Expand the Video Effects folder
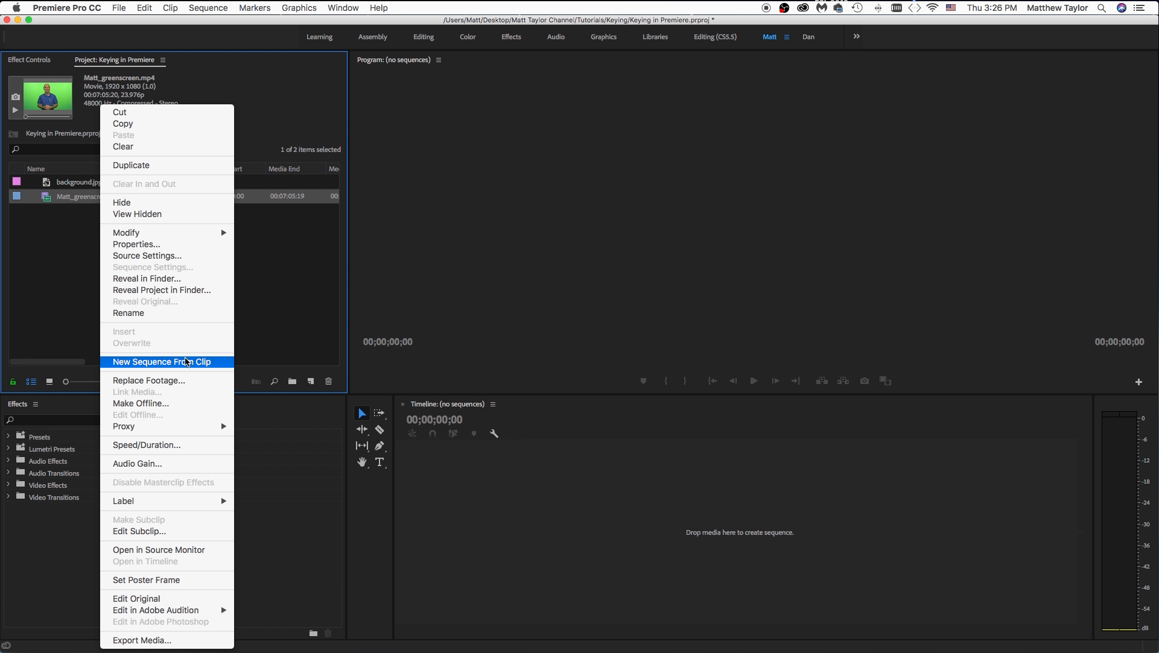The width and height of the screenshot is (1159, 653). (8, 485)
